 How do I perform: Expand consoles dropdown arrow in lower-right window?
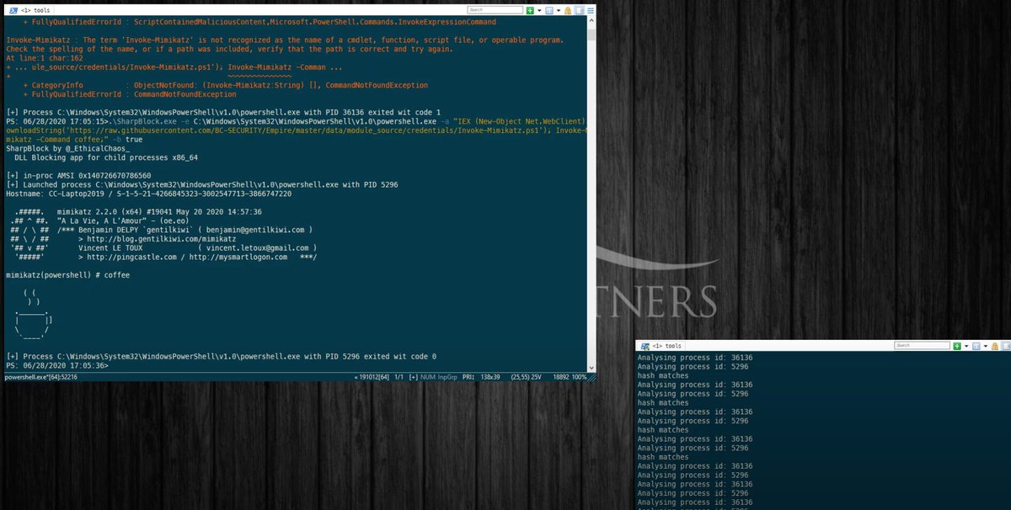pos(986,346)
